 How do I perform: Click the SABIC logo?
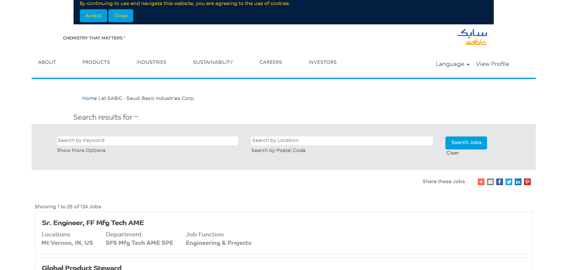(472, 37)
